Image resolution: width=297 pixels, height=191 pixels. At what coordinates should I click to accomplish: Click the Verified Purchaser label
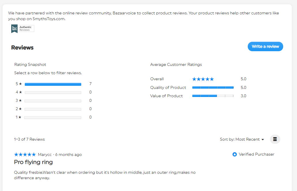(x=256, y=154)
